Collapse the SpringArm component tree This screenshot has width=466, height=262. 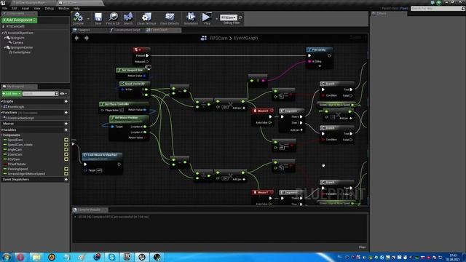pyautogui.click(x=5, y=38)
